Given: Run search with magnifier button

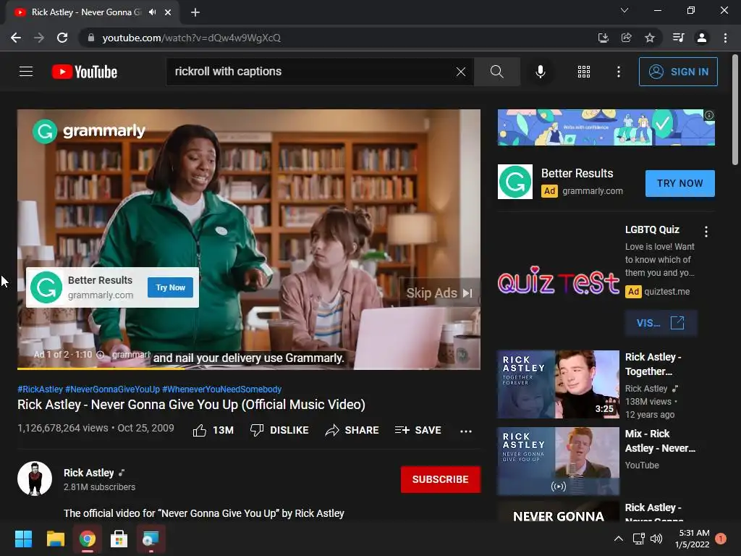Looking at the screenshot, I should pyautogui.click(x=496, y=72).
